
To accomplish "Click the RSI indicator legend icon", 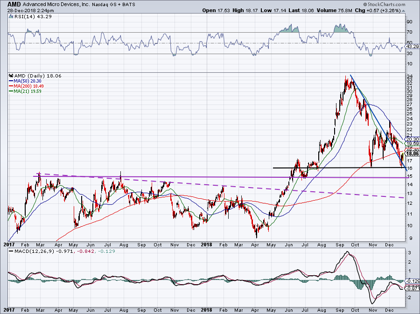I will click(11, 17).
